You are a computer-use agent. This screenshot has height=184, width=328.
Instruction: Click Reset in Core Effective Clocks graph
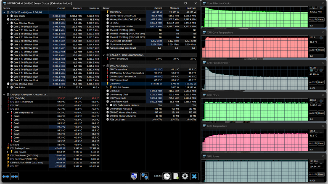tap(321, 19)
